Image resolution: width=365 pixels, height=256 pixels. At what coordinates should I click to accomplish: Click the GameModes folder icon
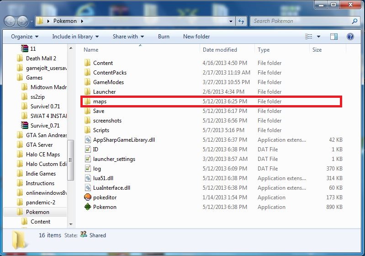tap(88, 82)
